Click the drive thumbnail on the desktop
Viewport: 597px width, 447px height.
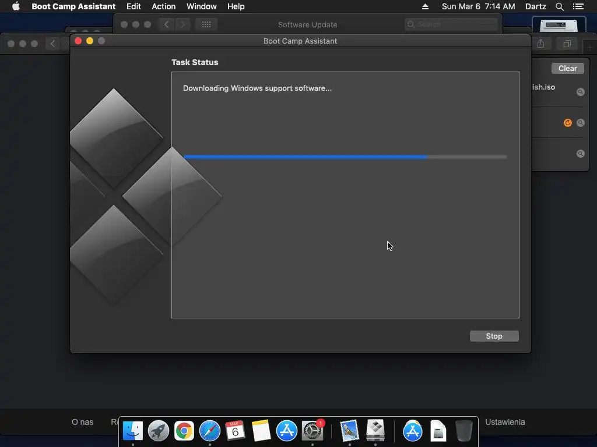click(x=559, y=25)
